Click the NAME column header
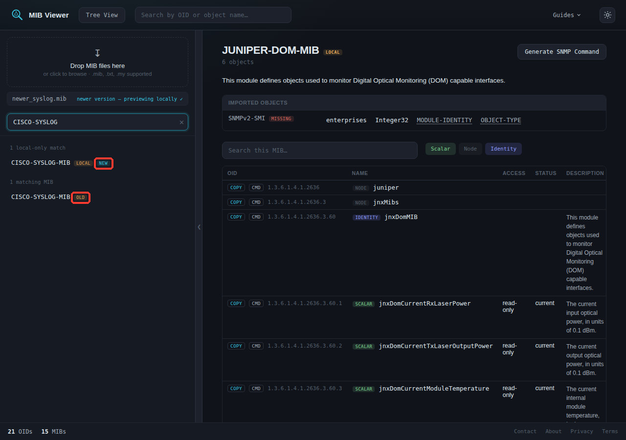The width and height of the screenshot is (626, 440). 360,173
